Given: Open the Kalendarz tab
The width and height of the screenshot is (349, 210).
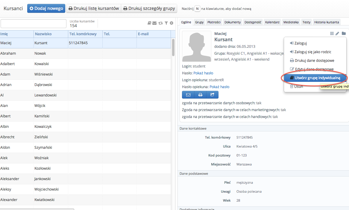Looking at the screenshot, I should [x=272, y=22].
